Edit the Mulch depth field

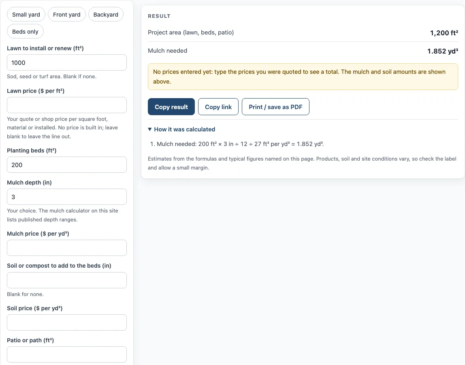point(67,197)
